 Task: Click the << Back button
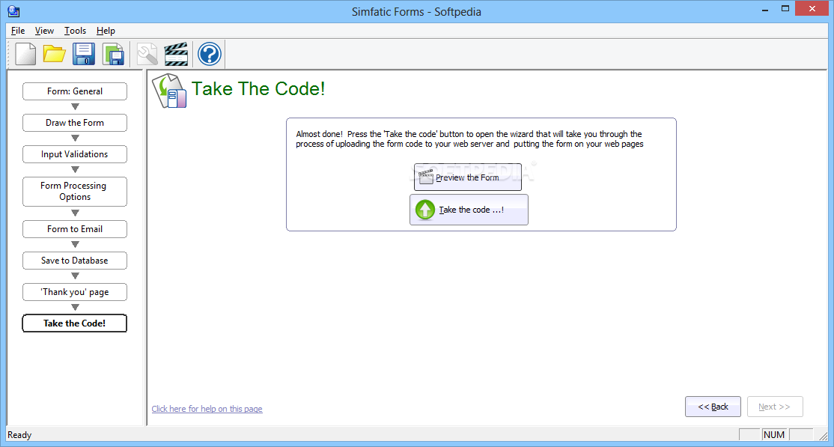(713, 407)
